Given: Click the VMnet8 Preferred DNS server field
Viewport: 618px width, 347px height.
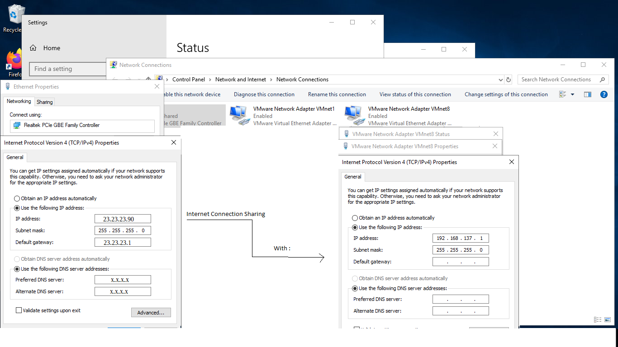Looking at the screenshot, I should [461, 299].
